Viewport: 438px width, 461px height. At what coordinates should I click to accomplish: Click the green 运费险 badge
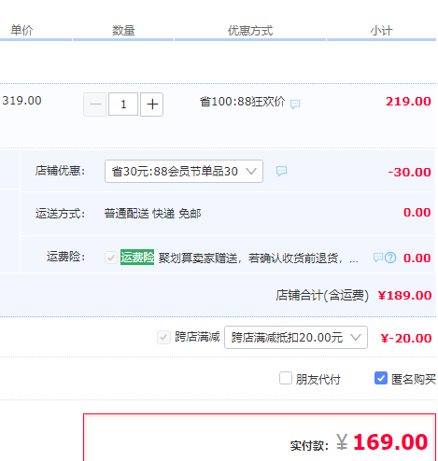coord(137,258)
